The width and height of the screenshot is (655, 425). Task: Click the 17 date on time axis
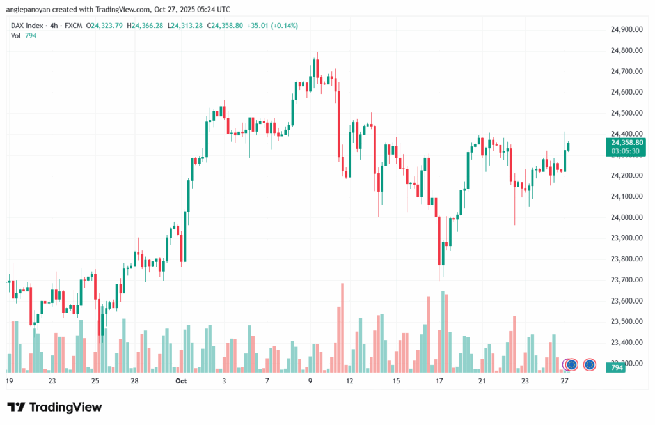click(439, 381)
